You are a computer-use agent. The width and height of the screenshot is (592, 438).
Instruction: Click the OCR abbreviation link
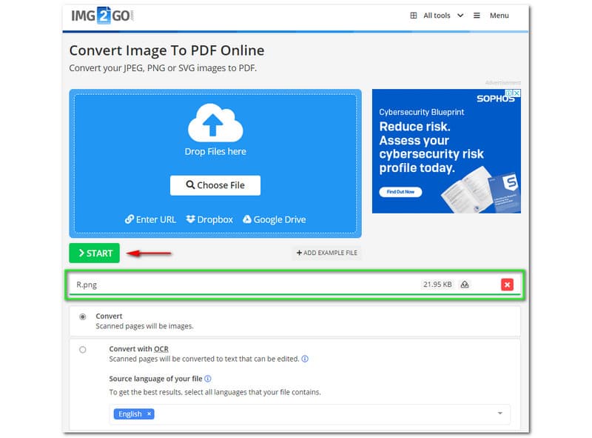coord(161,349)
